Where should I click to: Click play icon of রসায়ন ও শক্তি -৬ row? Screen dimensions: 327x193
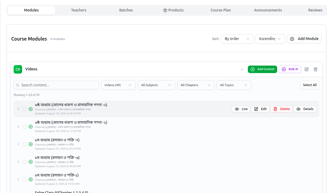point(31,162)
